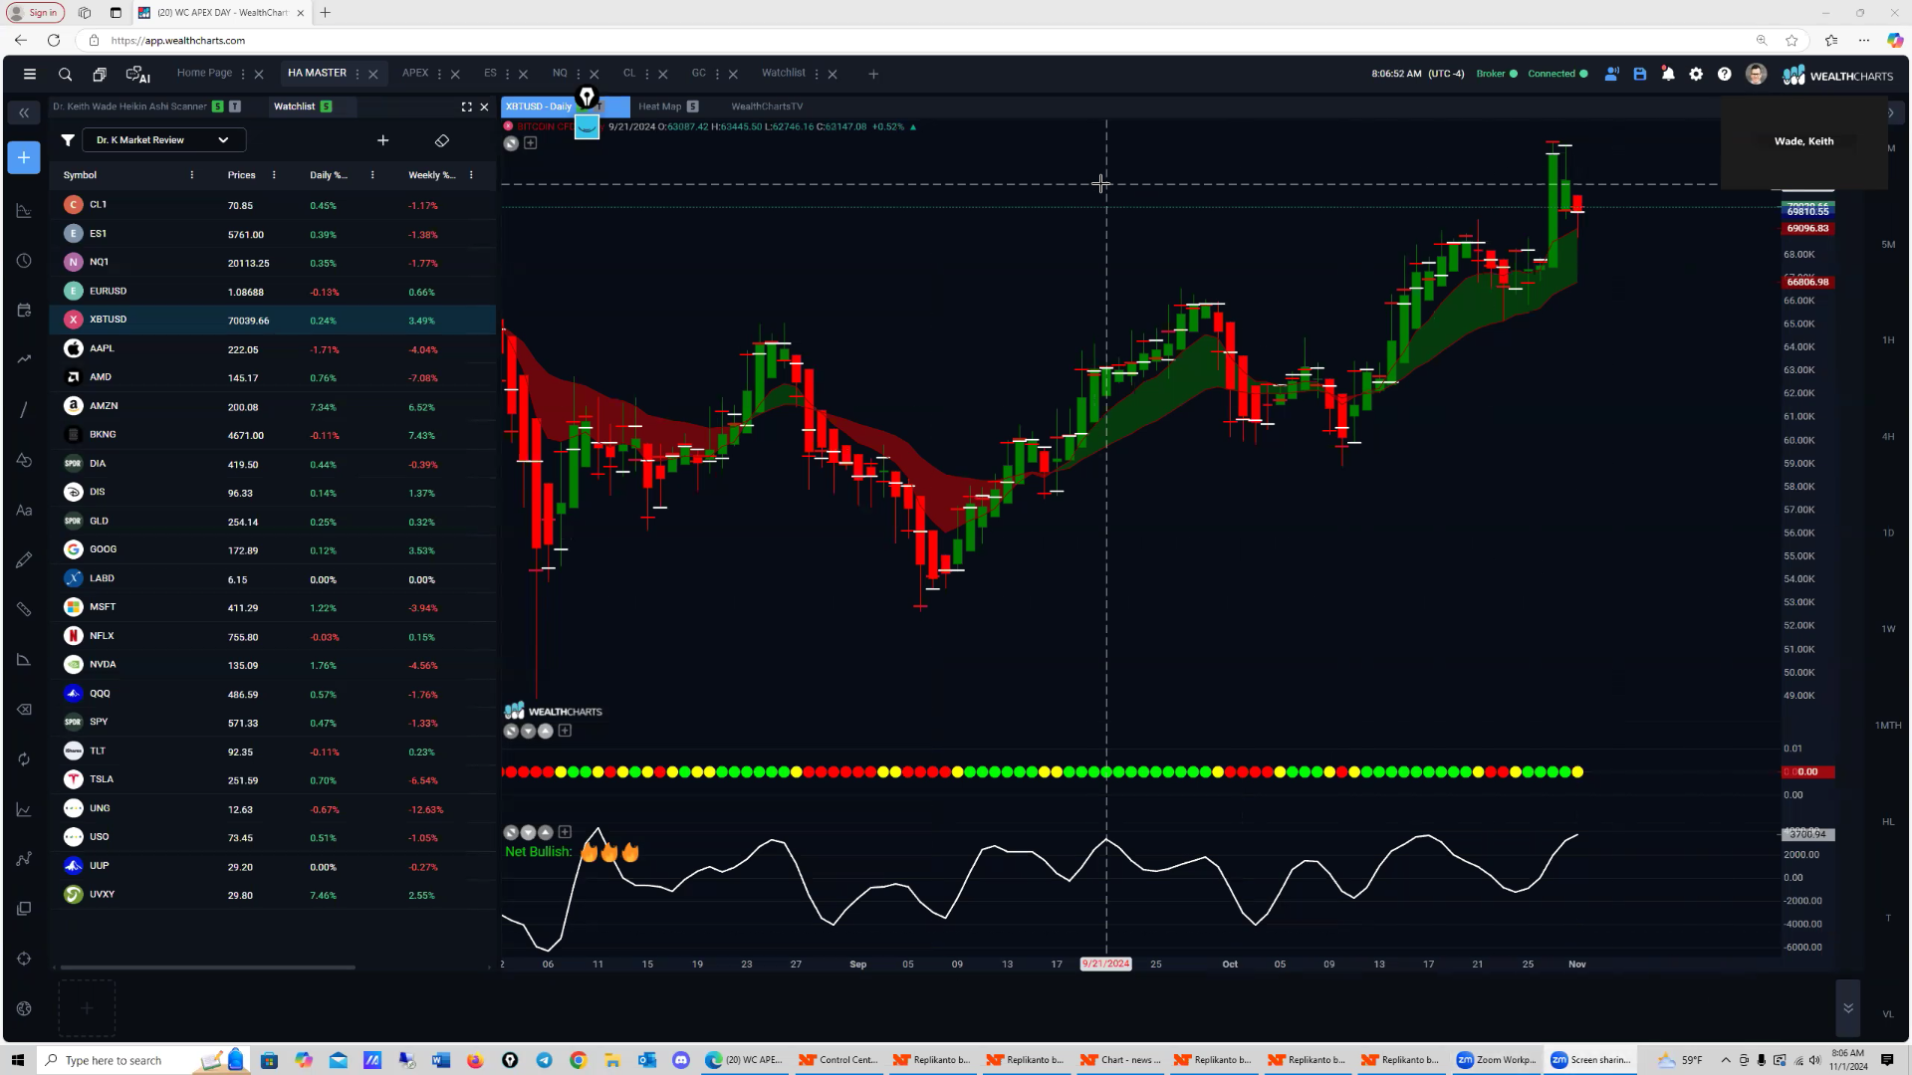Open HA MASTER tab options menu
Screen dimensions: 1912x1075
tap(358, 74)
